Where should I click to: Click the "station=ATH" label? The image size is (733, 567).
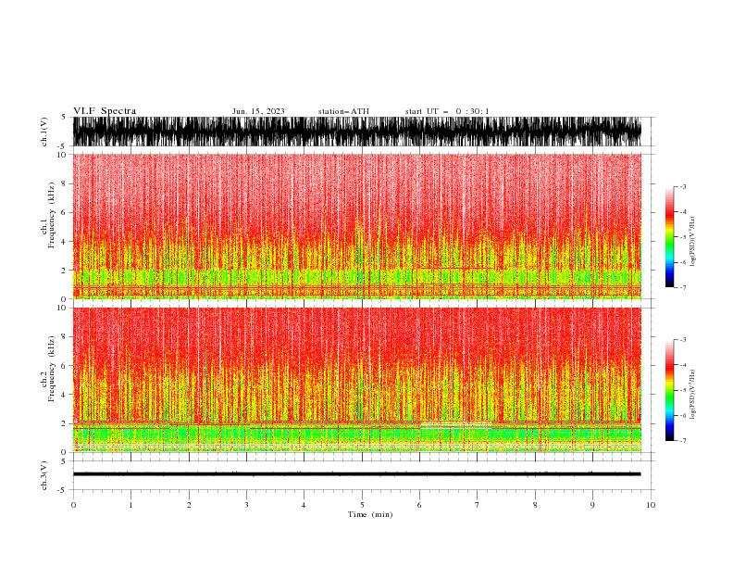(x=343, y=111)
